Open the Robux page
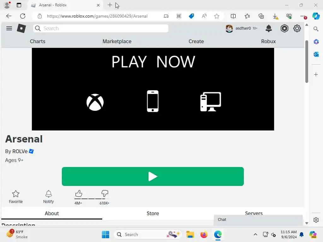 [268, 41]
